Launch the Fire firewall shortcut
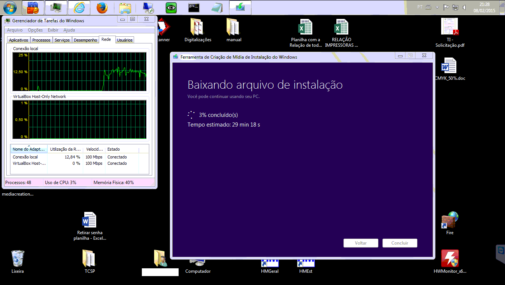 point(450,223)
